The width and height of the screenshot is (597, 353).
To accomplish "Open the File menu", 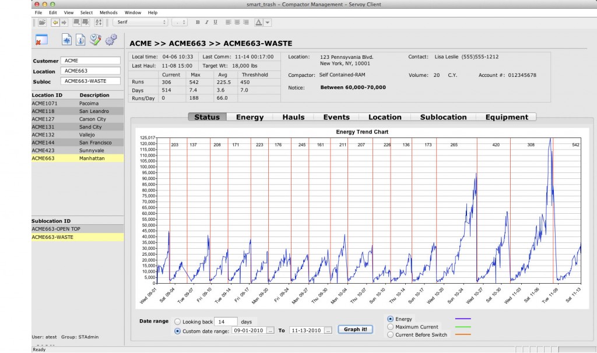I will coord(38,13).
